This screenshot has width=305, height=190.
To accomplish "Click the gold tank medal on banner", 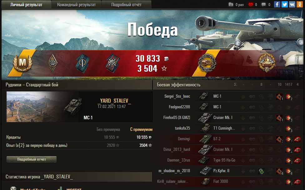I will (x=267, y=63).
